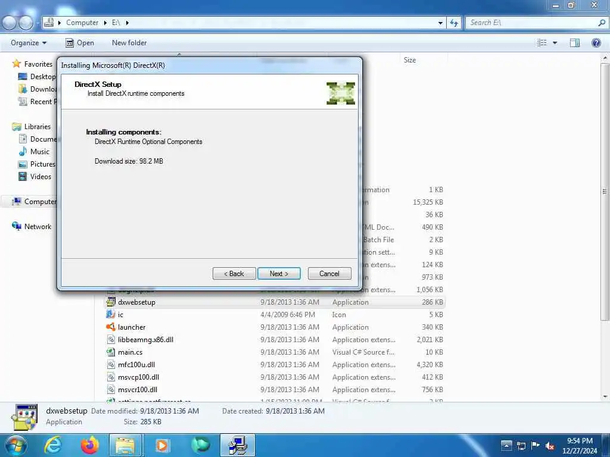
Task: Click the green orb taskbar icon
Action: [200, 445]
